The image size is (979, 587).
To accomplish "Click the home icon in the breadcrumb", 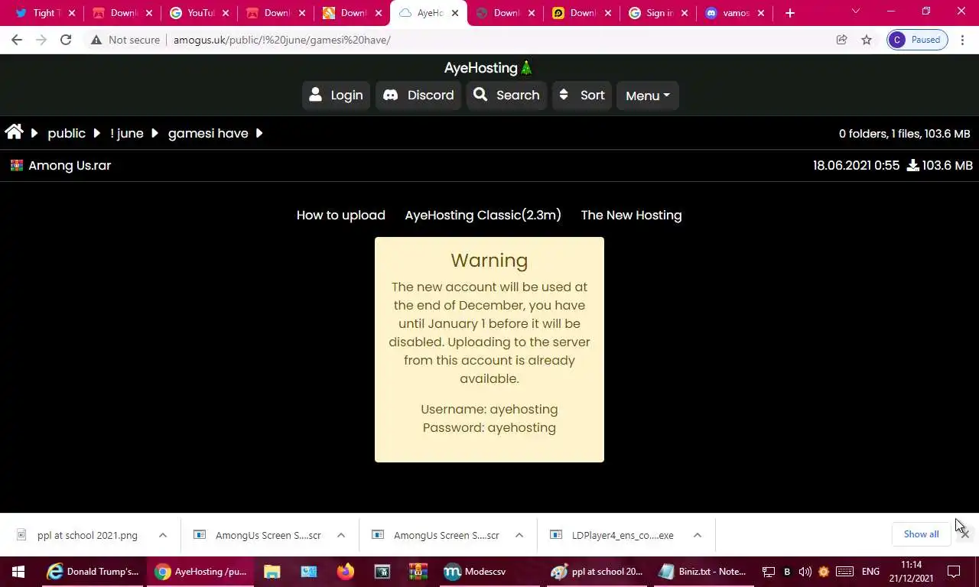I will click(x=14, y=132).
